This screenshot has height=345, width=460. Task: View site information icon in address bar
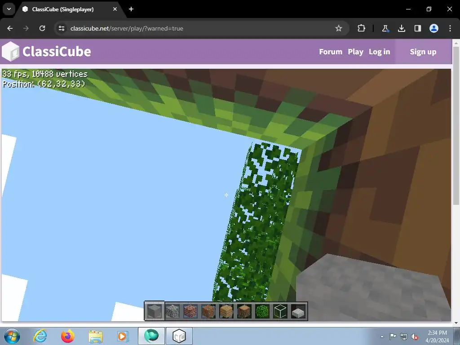pos(62,28)
